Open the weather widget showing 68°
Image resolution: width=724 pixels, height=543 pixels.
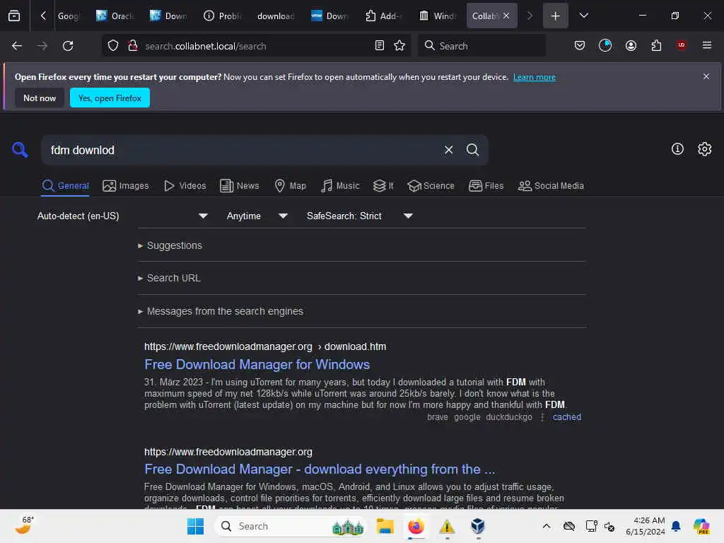click(23, 525)
